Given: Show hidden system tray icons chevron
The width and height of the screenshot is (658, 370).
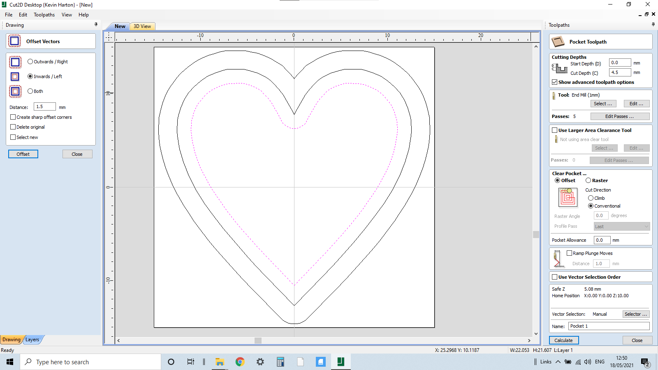Looking at the screenshot, I should [558, 362].
